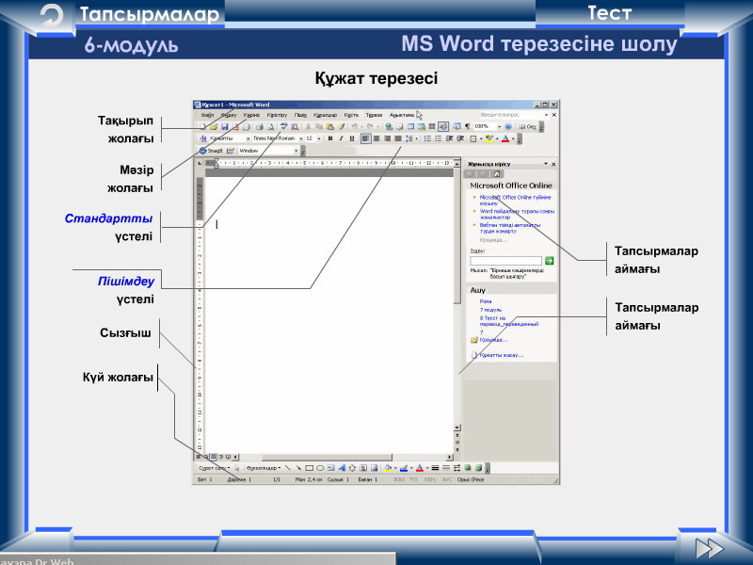
Task: Click the Cut scissors icon
Action: pyautogui.click(x=308, y=127)
